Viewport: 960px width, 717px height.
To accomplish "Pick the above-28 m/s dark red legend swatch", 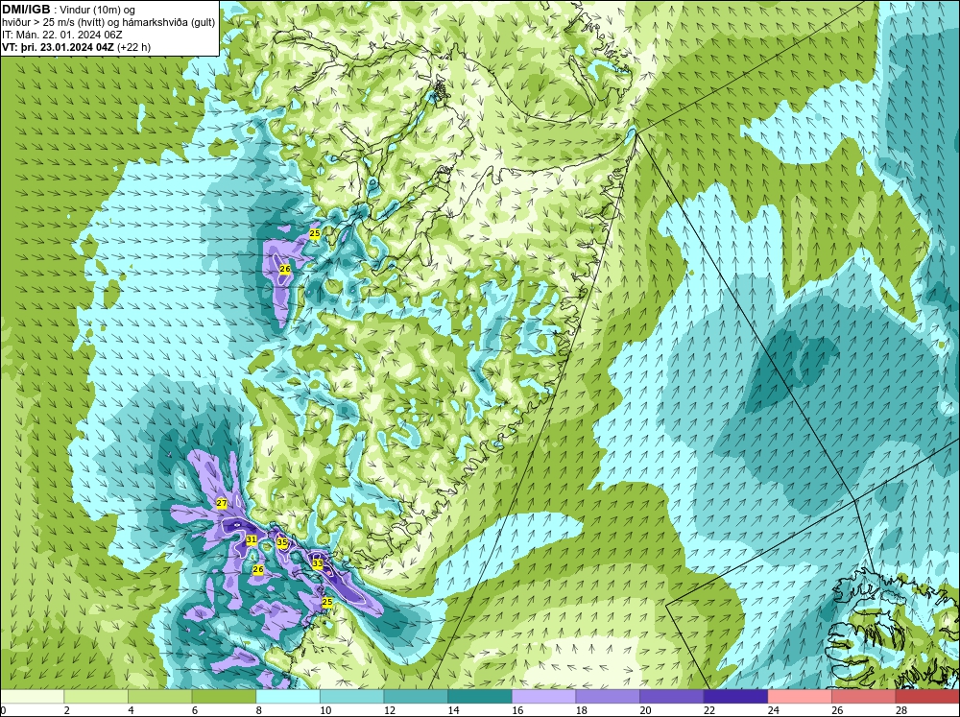I will point(927,696).
